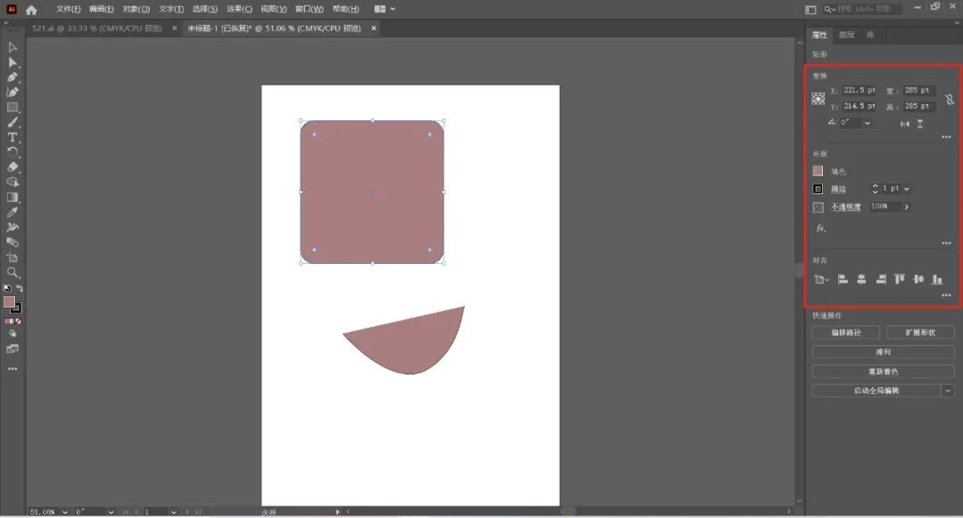Click the fx effects icon in appearance panel
The height and width of the screenshot is (518, 963).
point(819,228)
